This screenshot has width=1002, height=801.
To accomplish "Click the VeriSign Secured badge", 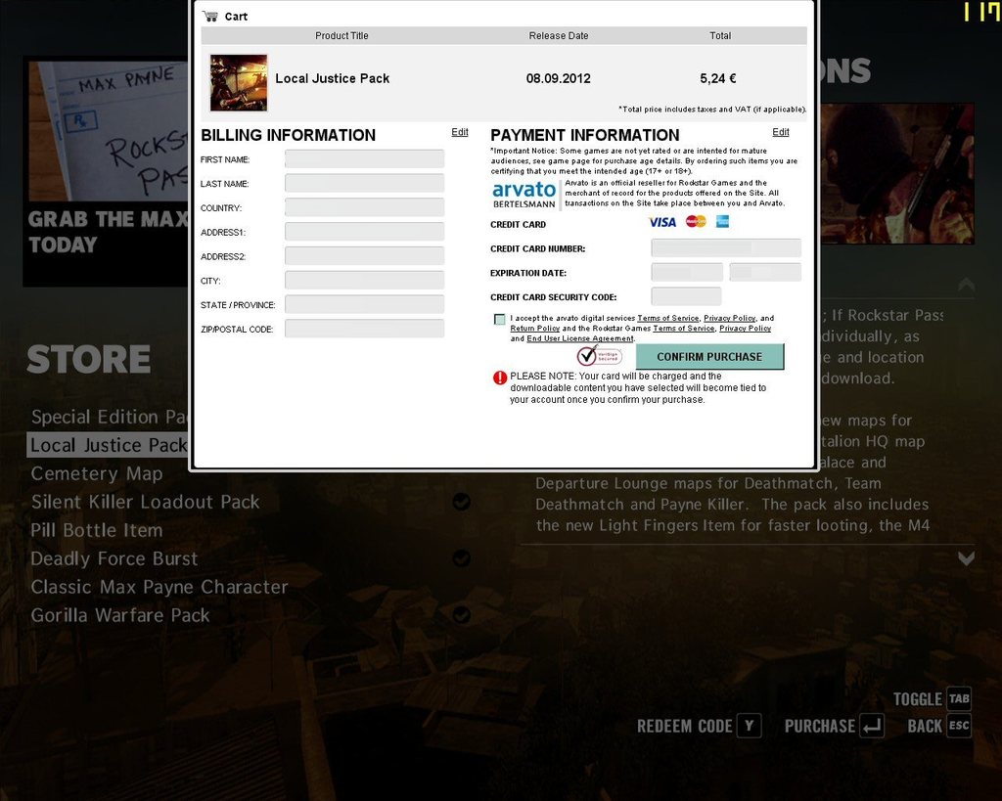I will coord(599,356).
